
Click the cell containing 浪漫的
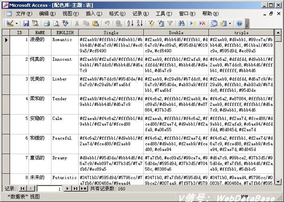point(40,45)
